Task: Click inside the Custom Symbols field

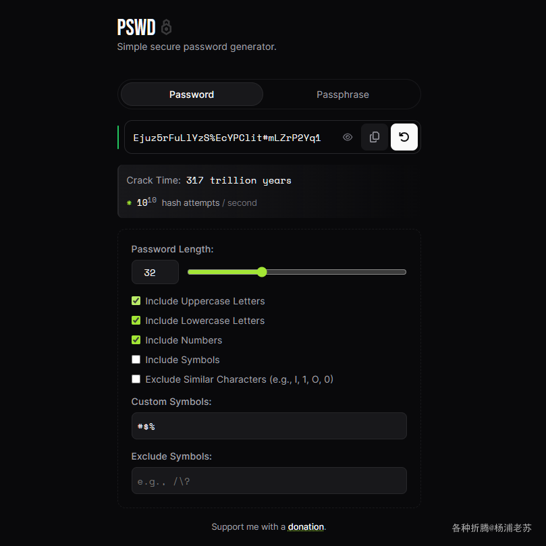Action: (269, 426)
